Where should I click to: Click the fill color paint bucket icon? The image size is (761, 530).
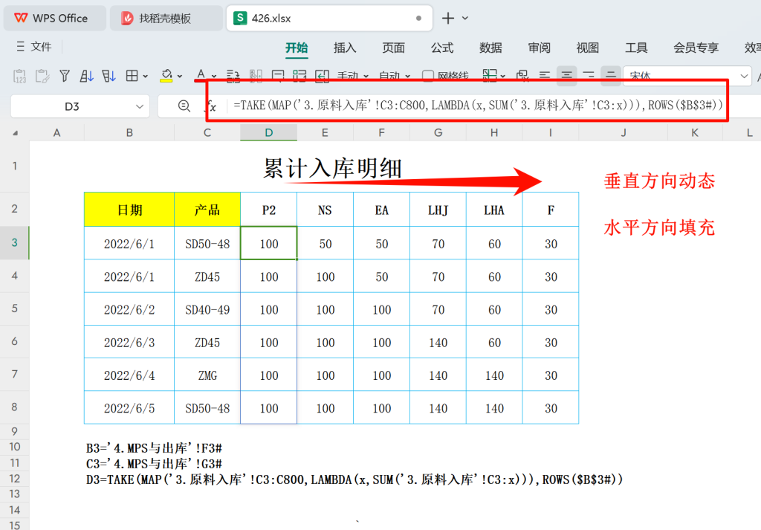[x=166, y=76]
